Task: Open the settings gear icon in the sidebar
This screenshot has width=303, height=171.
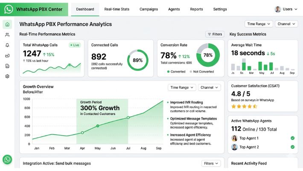Action: [x=7, y=77]
